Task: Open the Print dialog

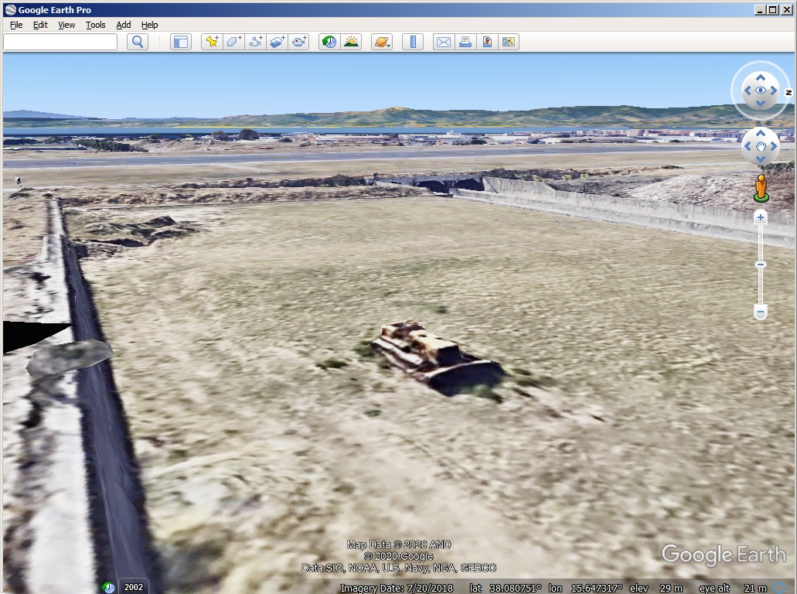Action: (465, 41)
